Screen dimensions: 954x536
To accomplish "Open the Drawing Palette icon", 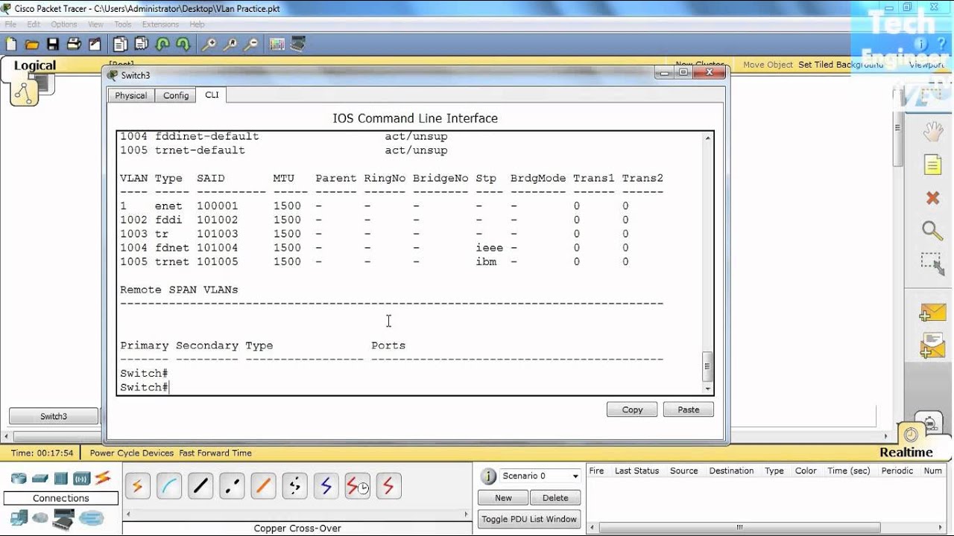I will pyautogui.click(x=277, y=45).
